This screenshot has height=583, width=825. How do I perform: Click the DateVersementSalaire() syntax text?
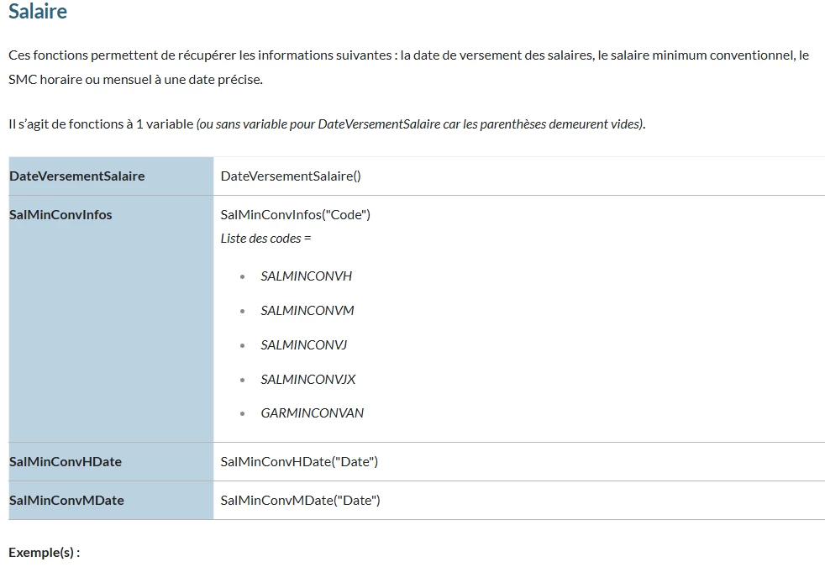pos(291,176)
